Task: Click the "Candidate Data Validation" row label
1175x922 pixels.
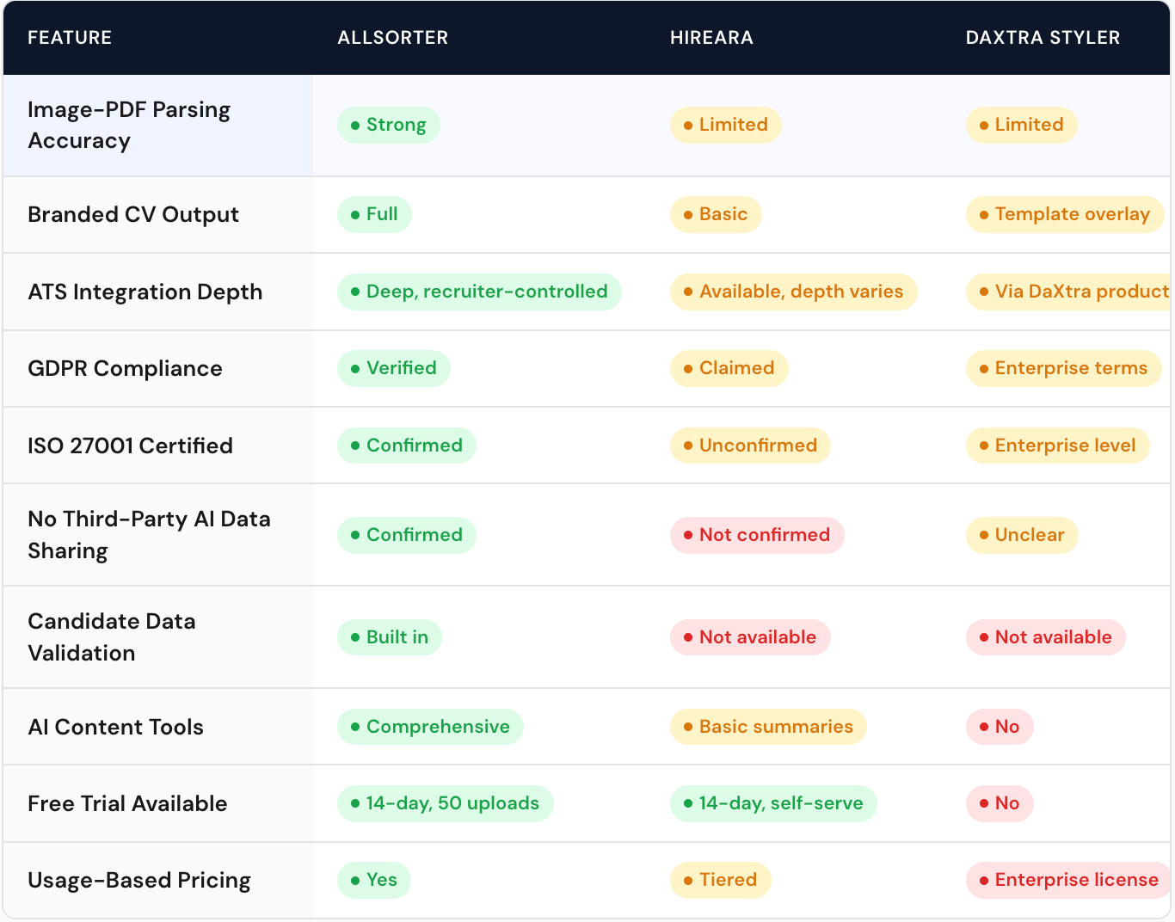Action: [x=112, y=637]
